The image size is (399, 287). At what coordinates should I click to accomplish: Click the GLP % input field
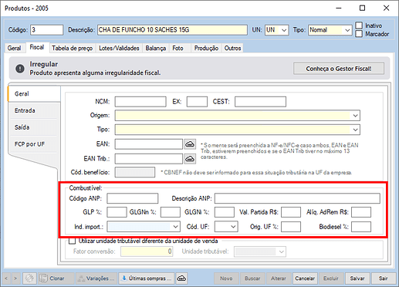117,212
